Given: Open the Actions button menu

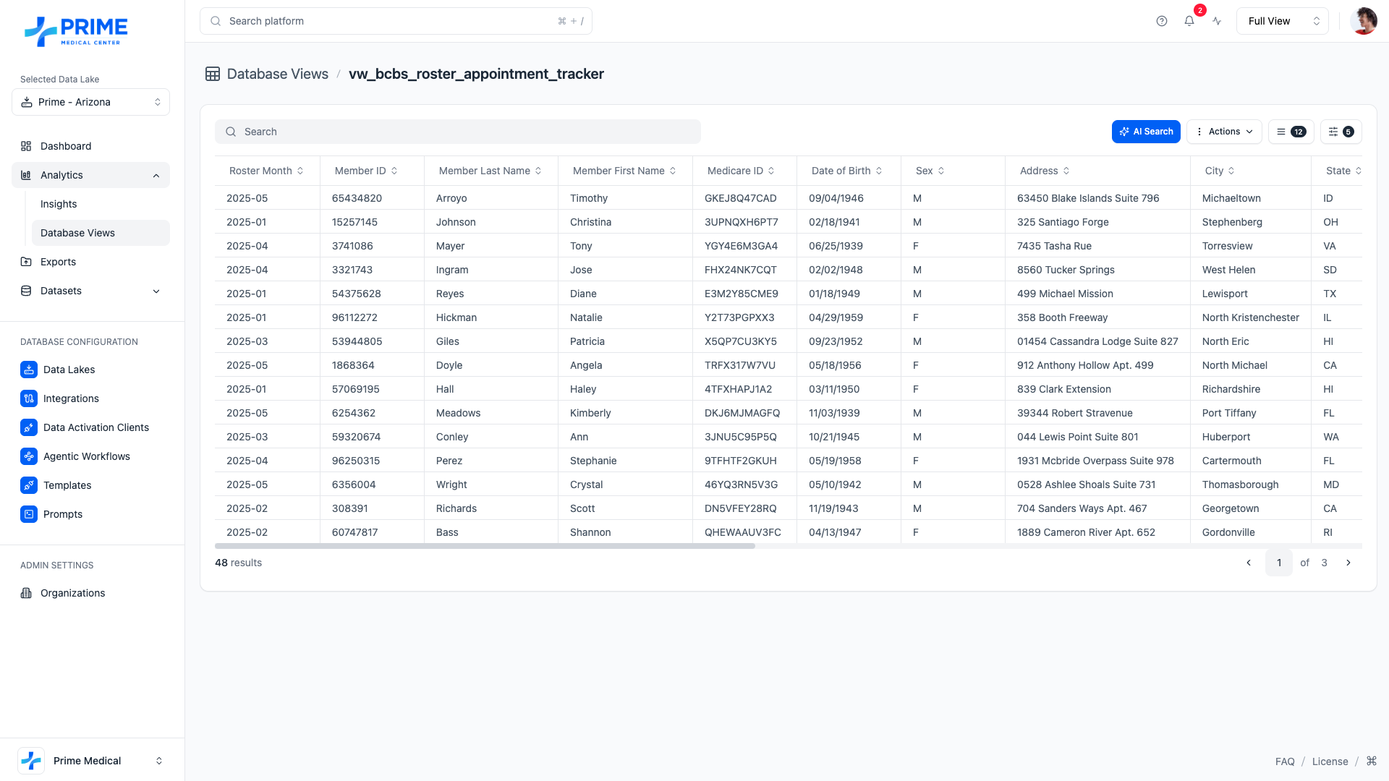Looking at the screenshot, I should tap(1224, 132).
